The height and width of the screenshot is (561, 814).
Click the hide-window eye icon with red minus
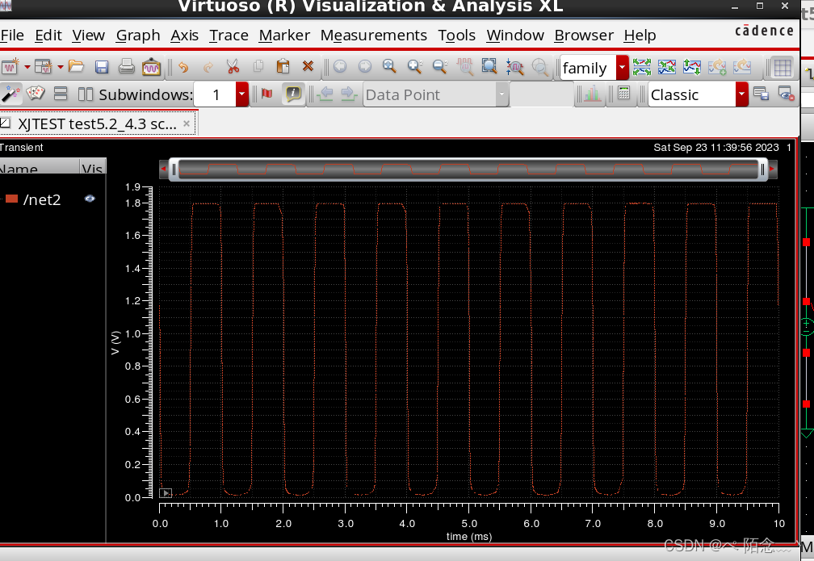click(786, 94)
